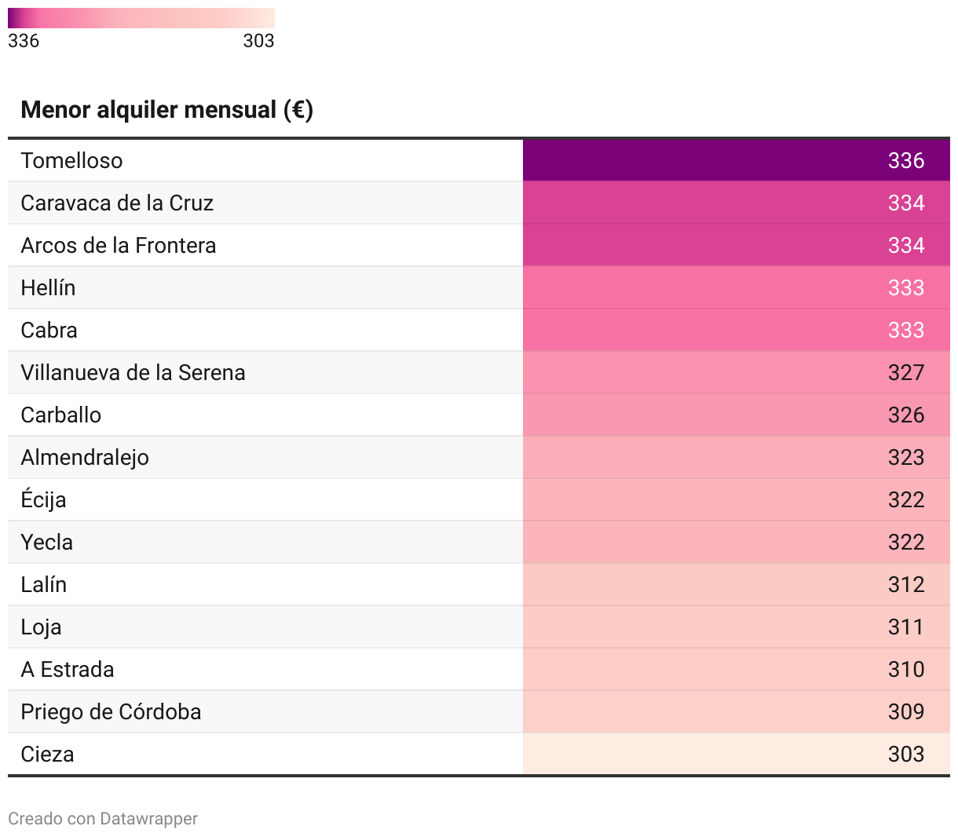Select the Arcos de la Frontera row
Screen dimensions: 958x837
(479, 245)
